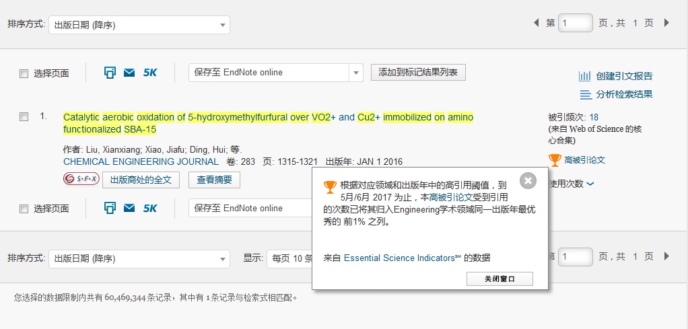Open the top 排序方式 sort dropdown
The width and height of the screenshot is (688, 329).
point(139,25)
